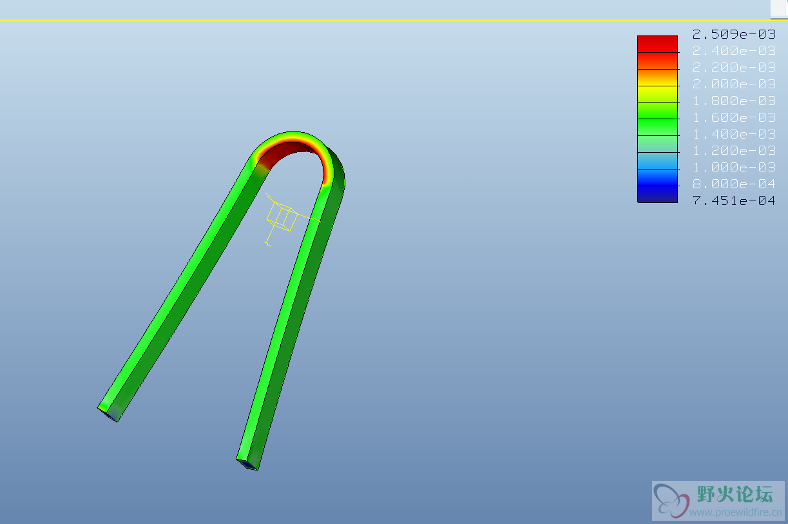Click the legend value 2.400e-03
Image resolution: width=788 pixels, height=524 pixels.
(734, 51)
